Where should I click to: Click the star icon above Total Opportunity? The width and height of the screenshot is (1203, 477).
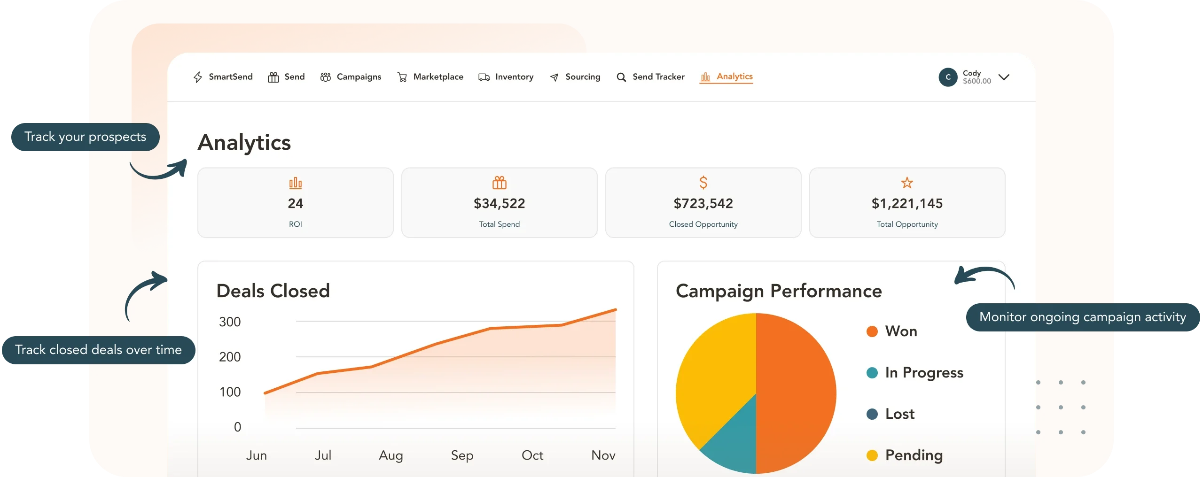point(907,183)
